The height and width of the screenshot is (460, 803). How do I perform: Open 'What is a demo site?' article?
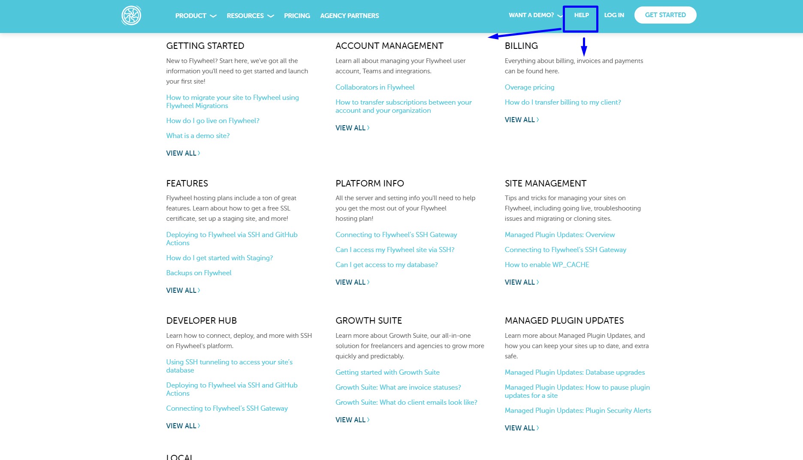pyautogui.click(x=198, y=136)
